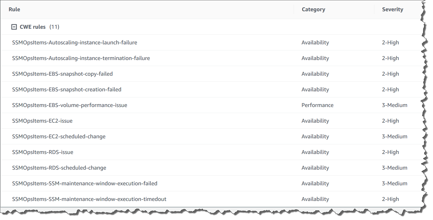Click 2-High severity for EC2-issue row

tap(390, 121)
